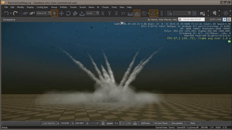Toggle the AI/Physics button
The width and height of the screenshot is (232, 130).
(146, 123)
